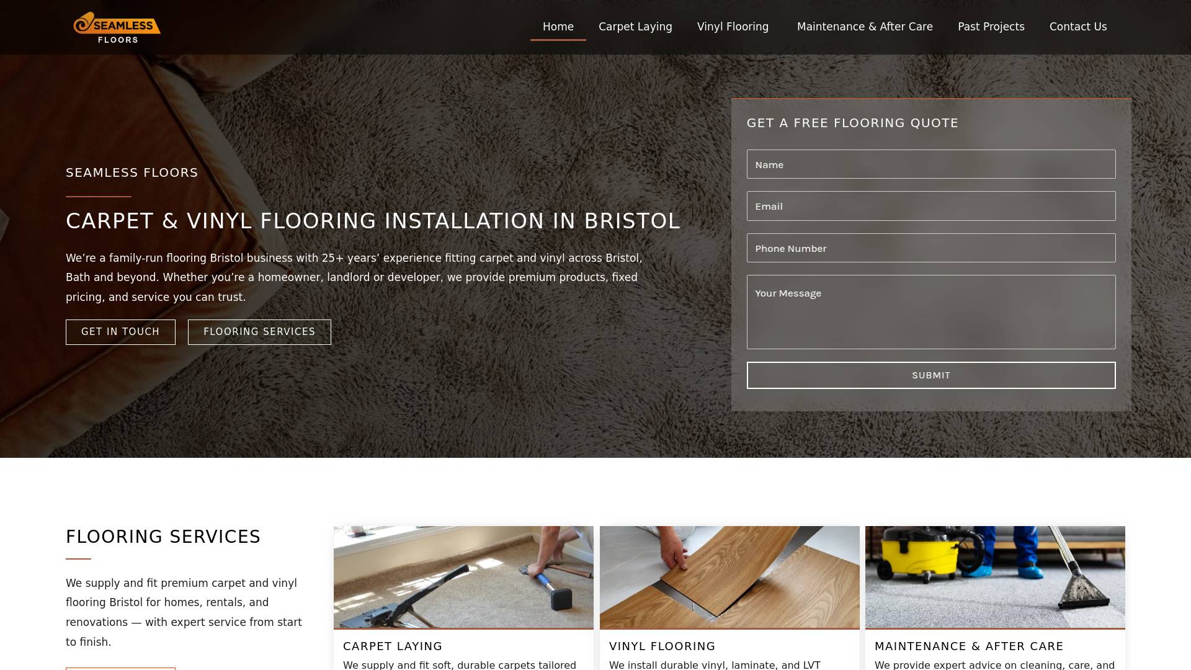Open the Vinyl Flooring nav link

coord(732,27)
